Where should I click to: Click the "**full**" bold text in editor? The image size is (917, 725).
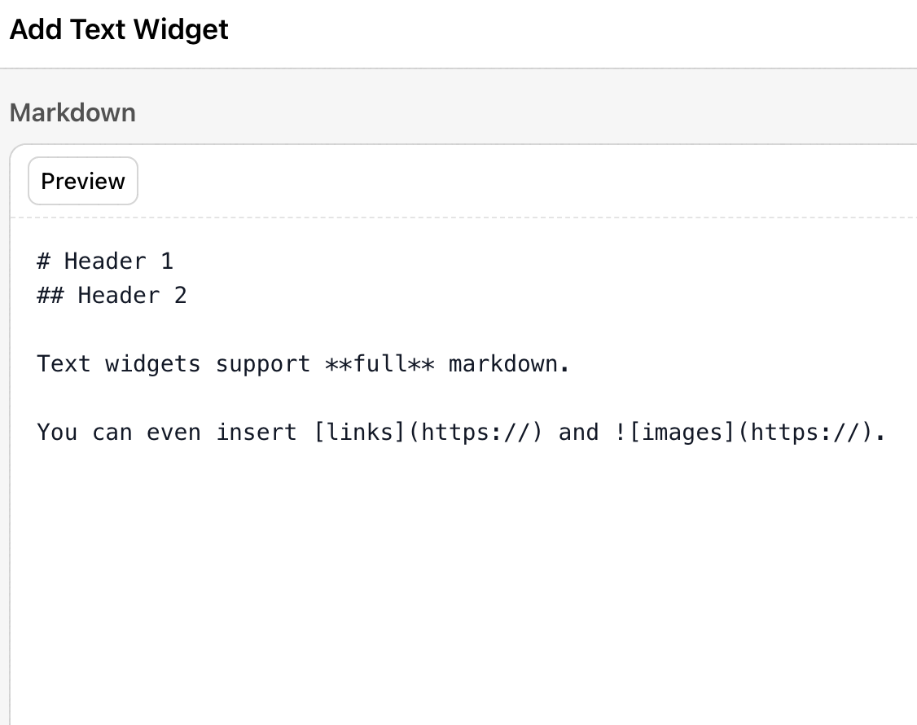(x=379, y=364)
